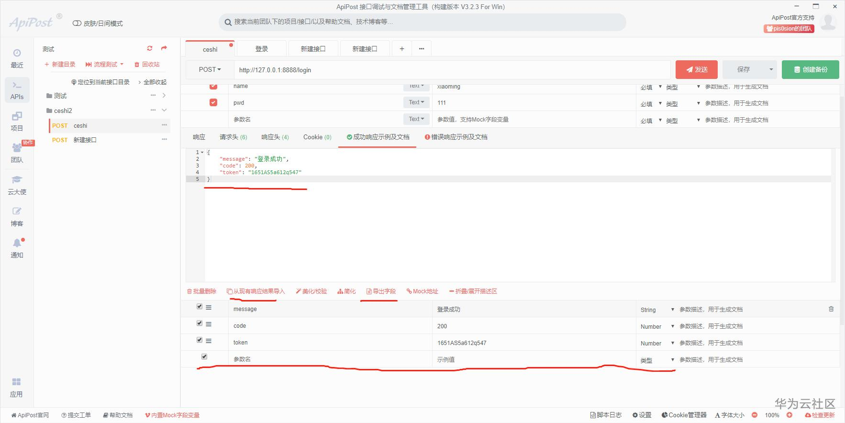The image size is (845, 423).
Task: Open the 最近 recent sidebar icon
Action: pyautogui.click(x=17, y=58)
